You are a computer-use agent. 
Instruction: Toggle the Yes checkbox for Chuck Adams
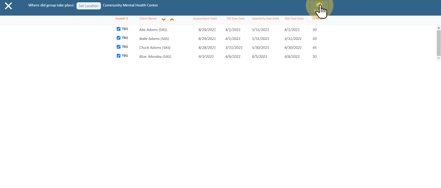tap(119, 47)
